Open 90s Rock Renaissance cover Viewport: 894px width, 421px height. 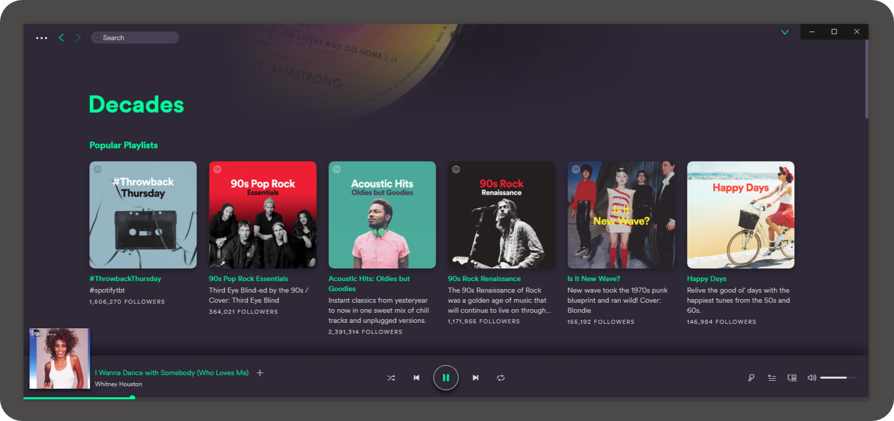[x=502, y=215]
